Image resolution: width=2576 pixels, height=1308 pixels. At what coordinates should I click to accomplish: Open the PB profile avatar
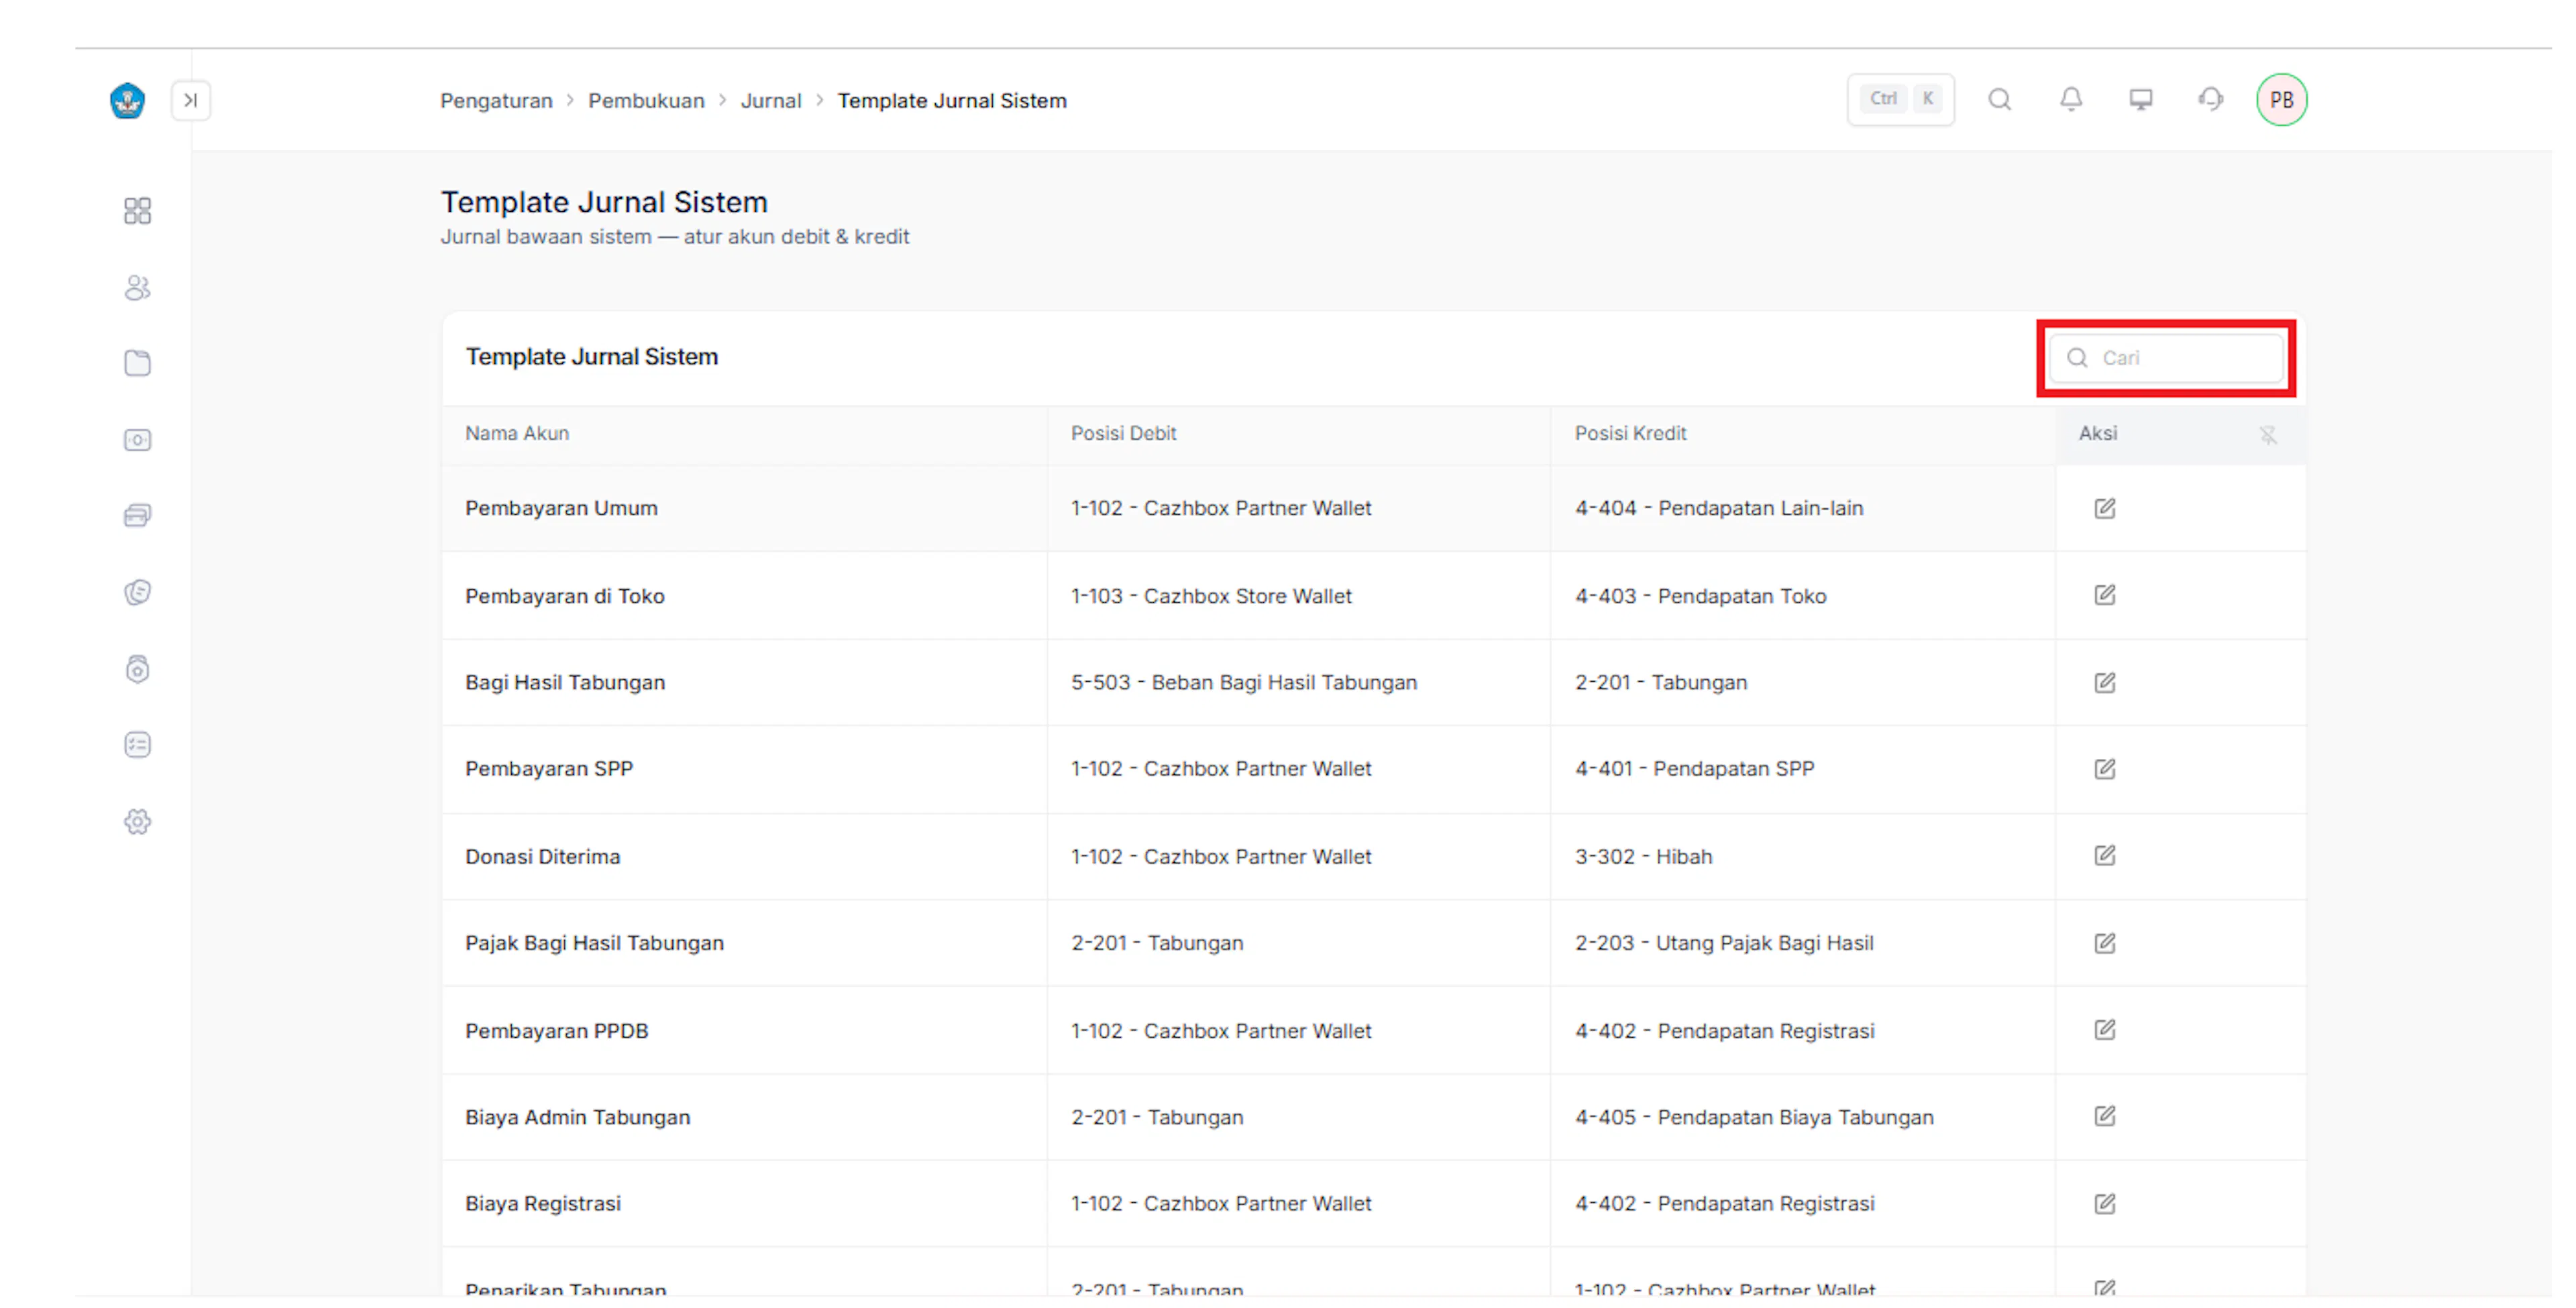click(2282, 100)
